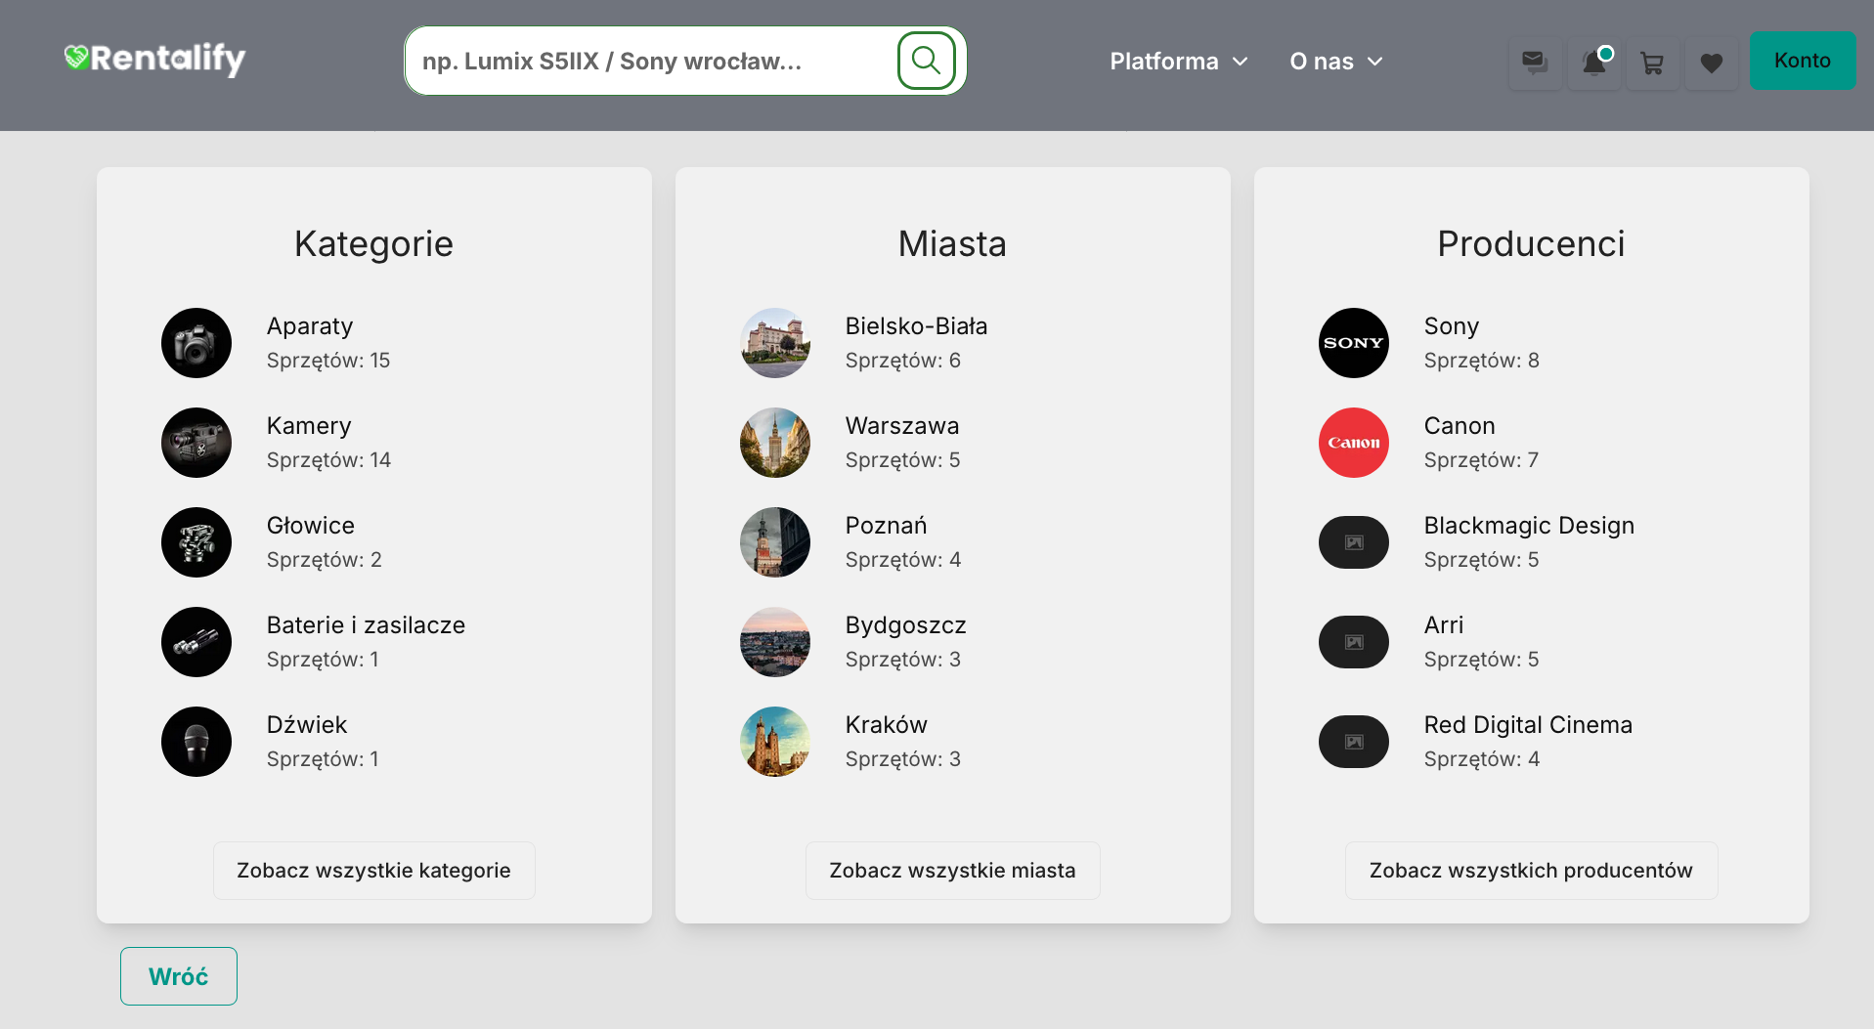Click the Wróć back button
This screenshot has height=1029, width=1874.
179,976
